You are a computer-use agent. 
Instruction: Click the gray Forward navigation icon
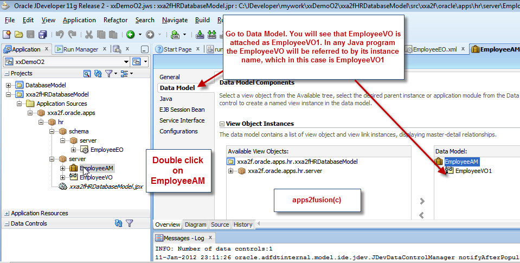coord(150,34)
